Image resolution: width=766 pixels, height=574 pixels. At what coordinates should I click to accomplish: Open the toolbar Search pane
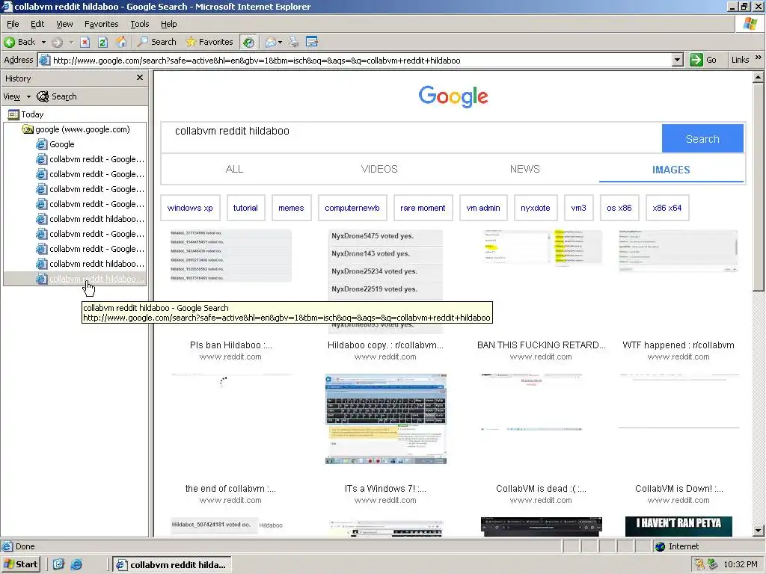(157, 42)
